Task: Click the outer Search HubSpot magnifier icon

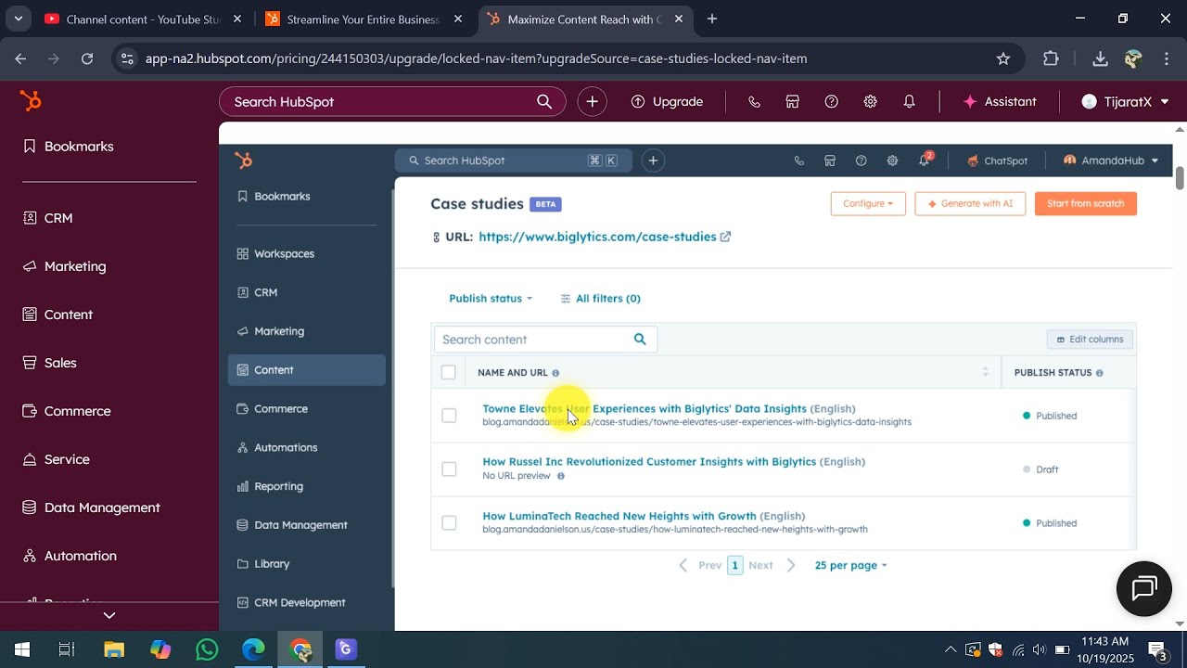Action: (544, 102)
